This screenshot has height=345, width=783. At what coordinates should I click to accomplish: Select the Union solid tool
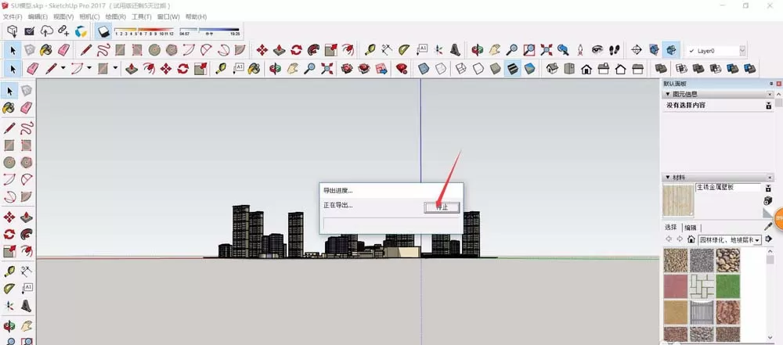698,69
